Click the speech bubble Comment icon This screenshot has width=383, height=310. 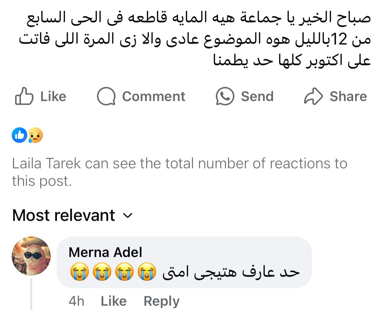coord(106,97)
